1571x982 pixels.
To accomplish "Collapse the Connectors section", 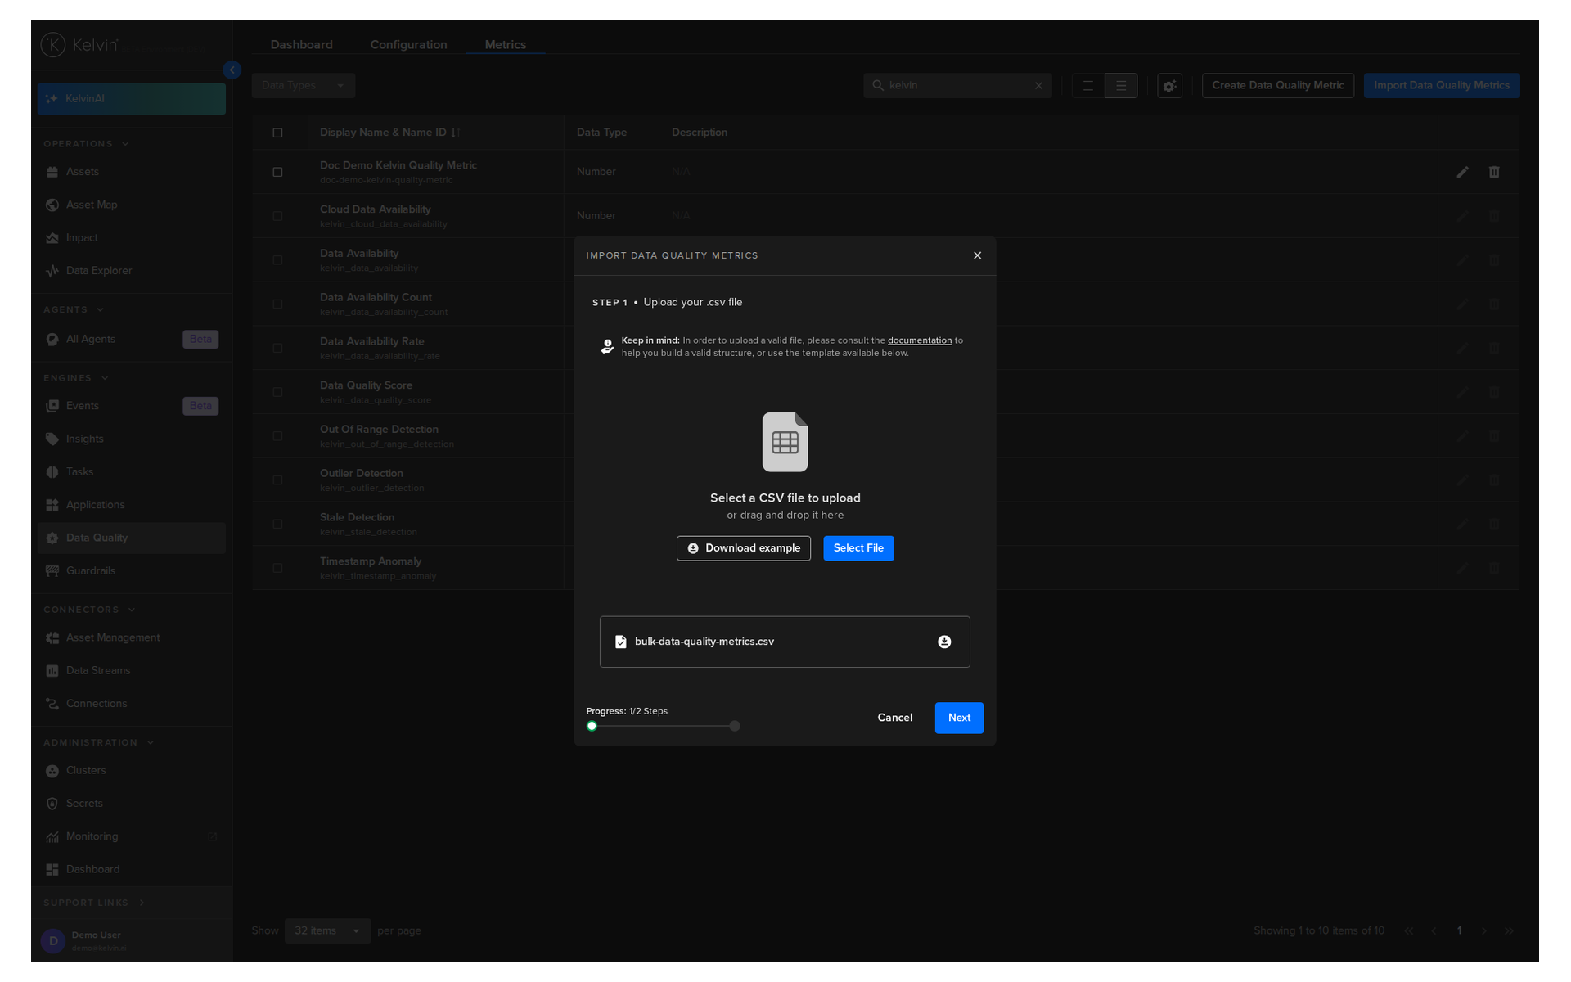I will coord(89,610).
